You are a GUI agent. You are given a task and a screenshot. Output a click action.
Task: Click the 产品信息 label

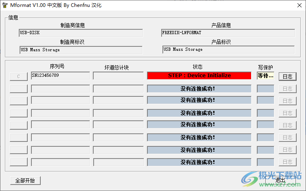pyautogui.click(x=221, y=25)
